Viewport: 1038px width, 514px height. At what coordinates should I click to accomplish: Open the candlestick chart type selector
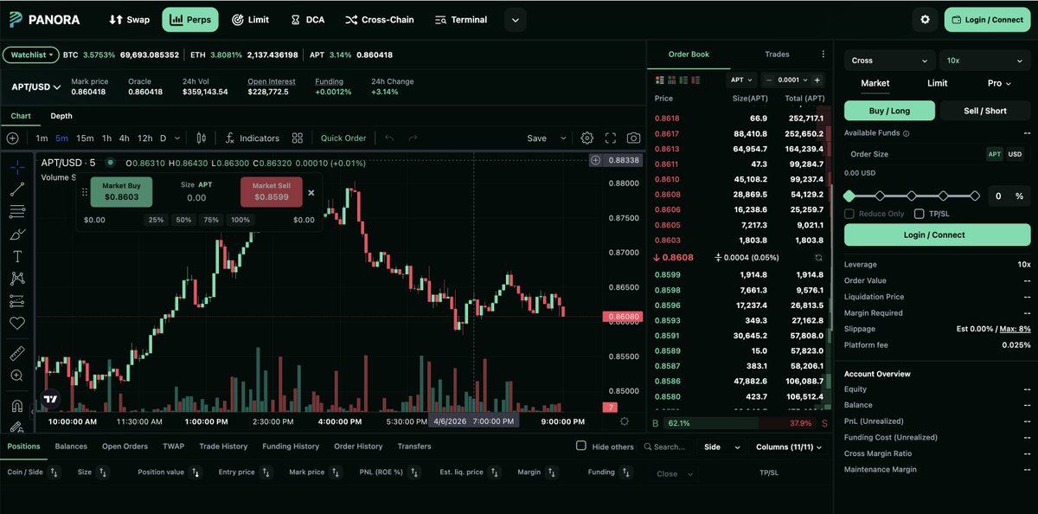coord(202,138)
